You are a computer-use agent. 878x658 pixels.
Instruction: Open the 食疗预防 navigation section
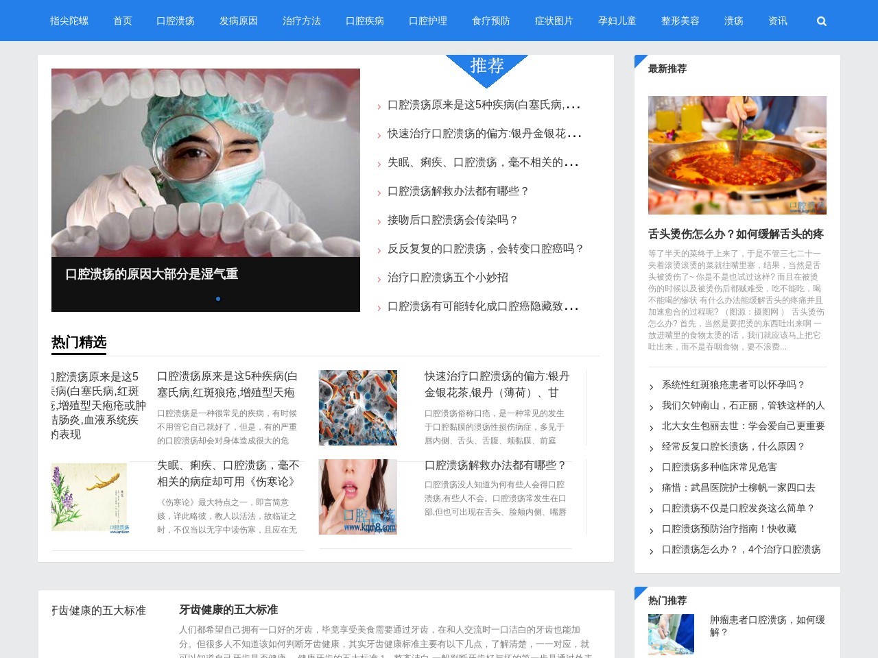490,21
